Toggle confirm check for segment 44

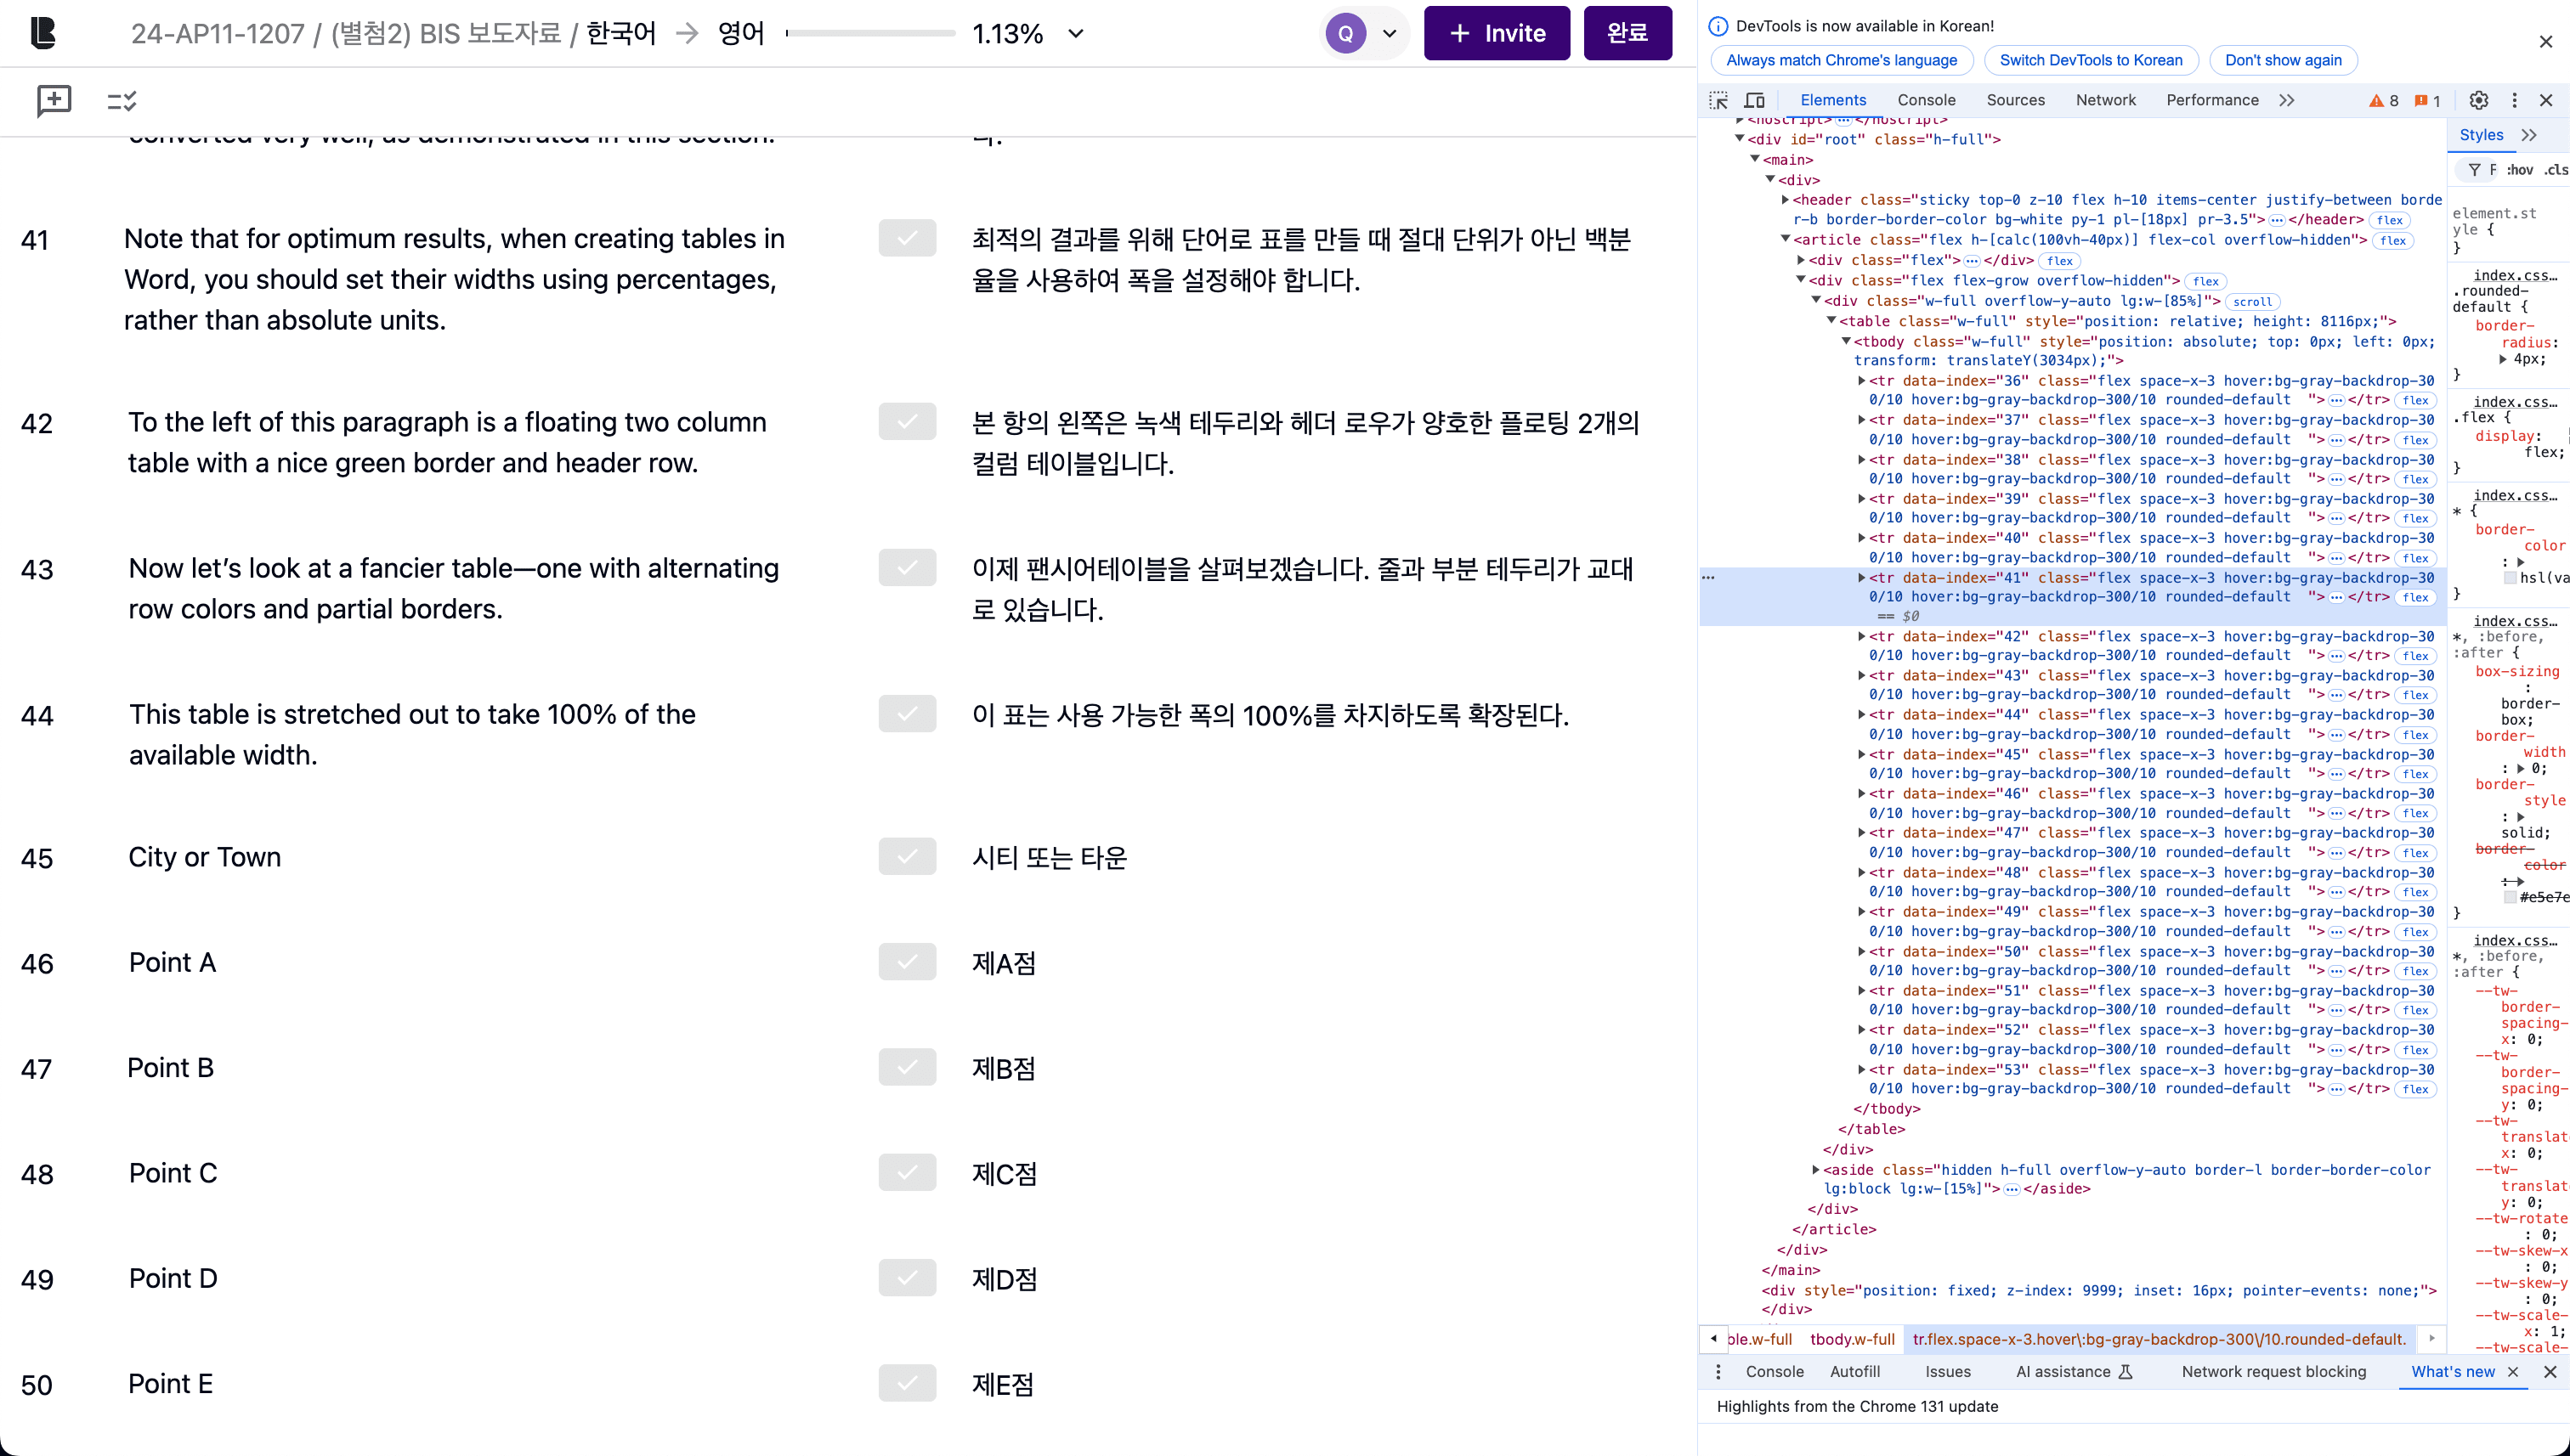[x=908, y=714]
